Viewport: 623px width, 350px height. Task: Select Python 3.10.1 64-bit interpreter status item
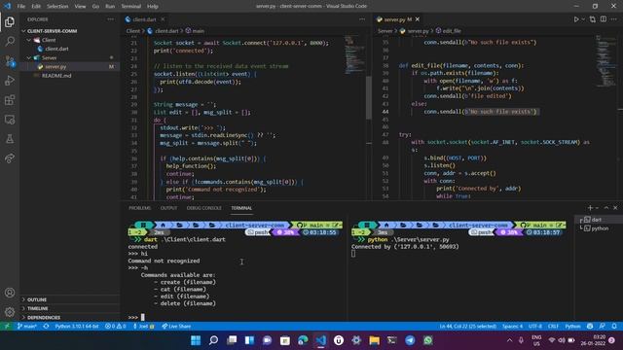pyautogui.click(x=76, y=327)
